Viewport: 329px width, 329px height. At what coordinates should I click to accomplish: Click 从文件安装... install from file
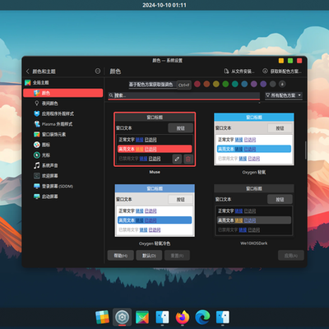[239, 72]
